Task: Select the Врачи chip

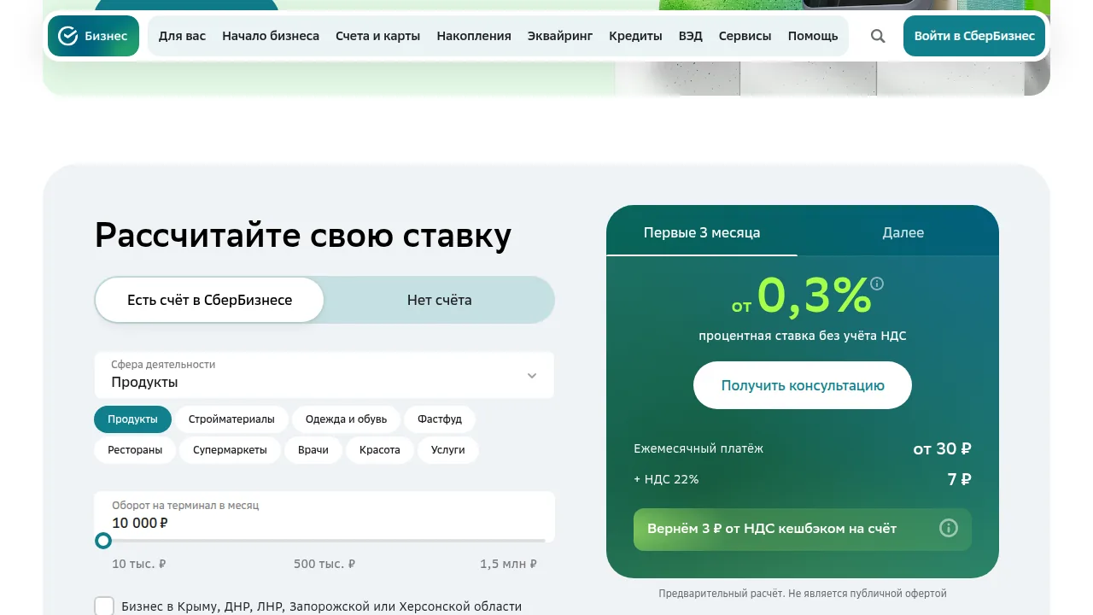Action: (313, 450)
